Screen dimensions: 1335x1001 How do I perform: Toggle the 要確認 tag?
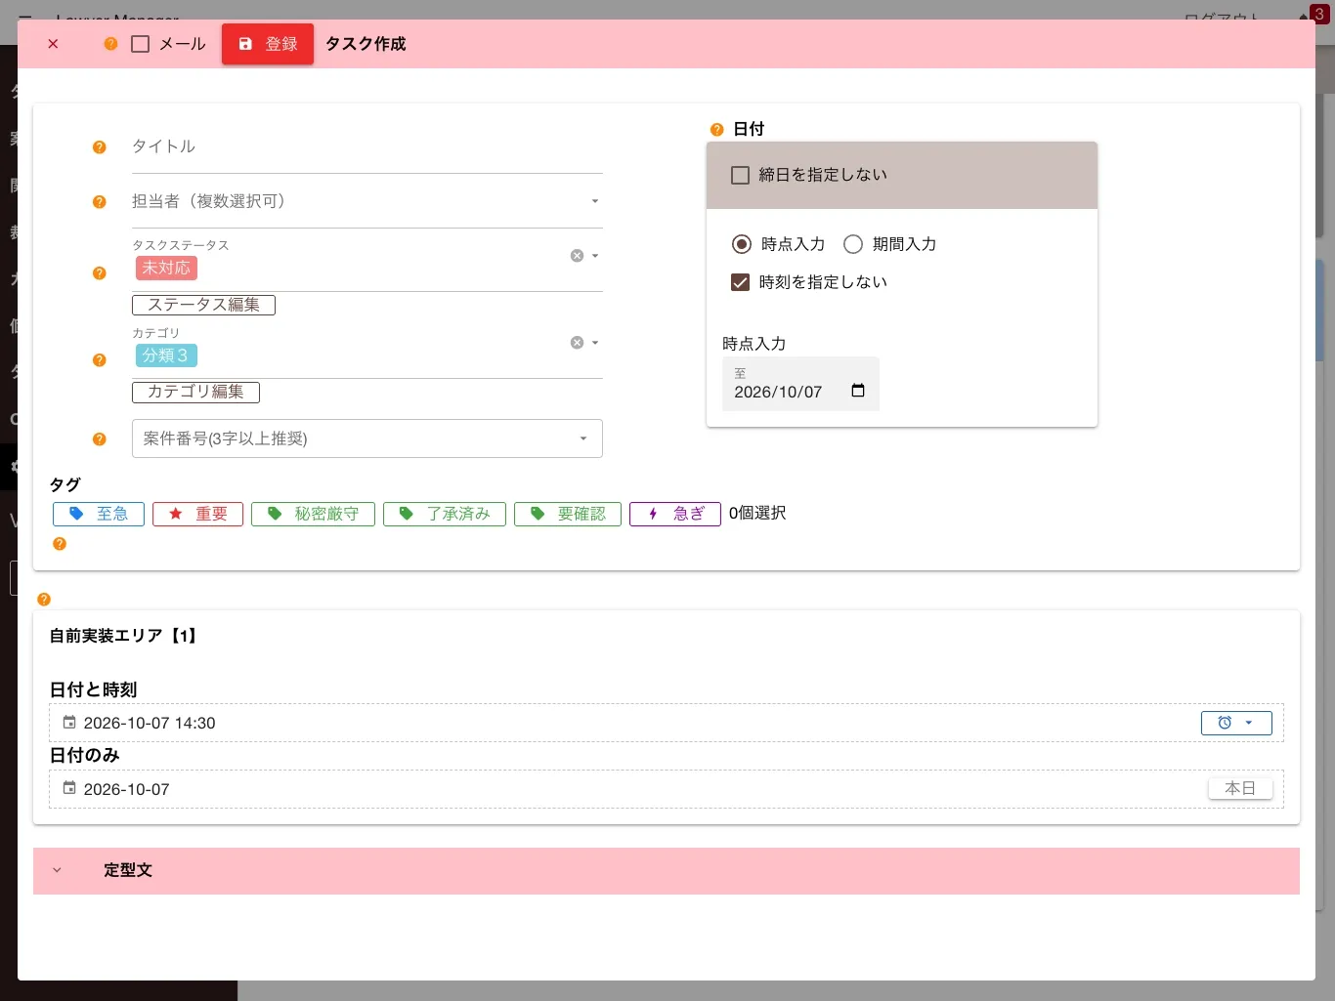(568, 514)
